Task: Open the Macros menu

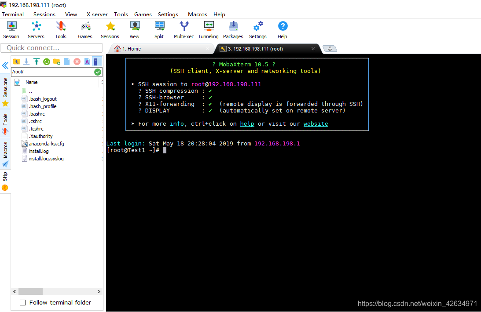Action: [x=197, y=15]
